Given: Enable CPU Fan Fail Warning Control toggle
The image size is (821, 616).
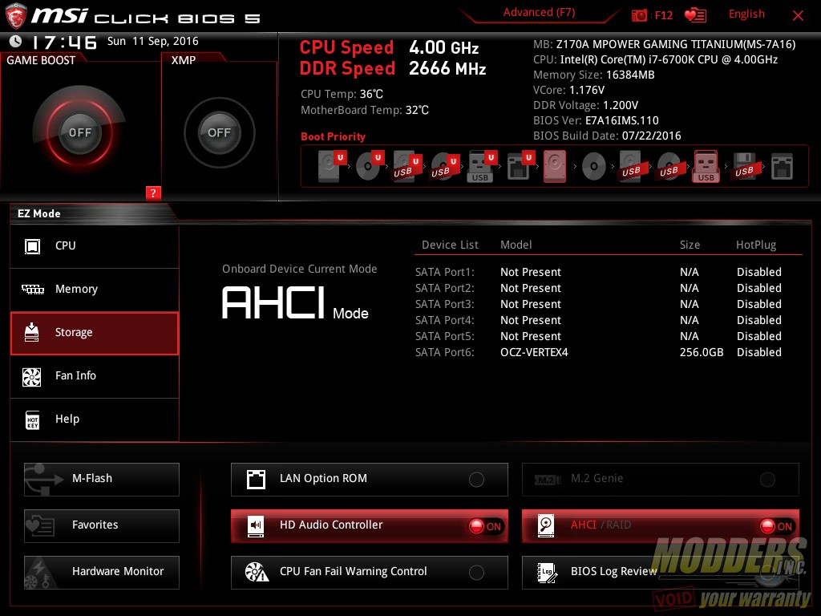Looking at the screenshot, I should [476, 573].
